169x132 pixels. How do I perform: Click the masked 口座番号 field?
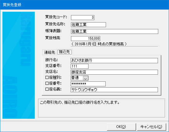(88, 84)
